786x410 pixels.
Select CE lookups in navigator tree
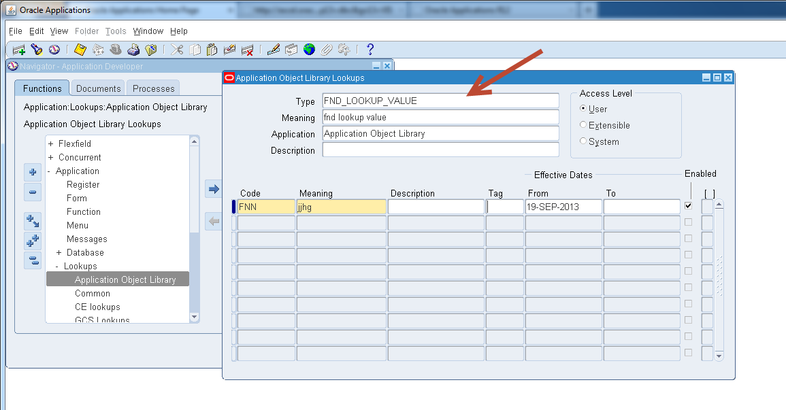(98, 307)
